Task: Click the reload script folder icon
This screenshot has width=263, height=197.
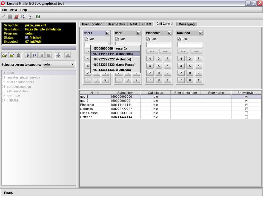Action: 12,55
